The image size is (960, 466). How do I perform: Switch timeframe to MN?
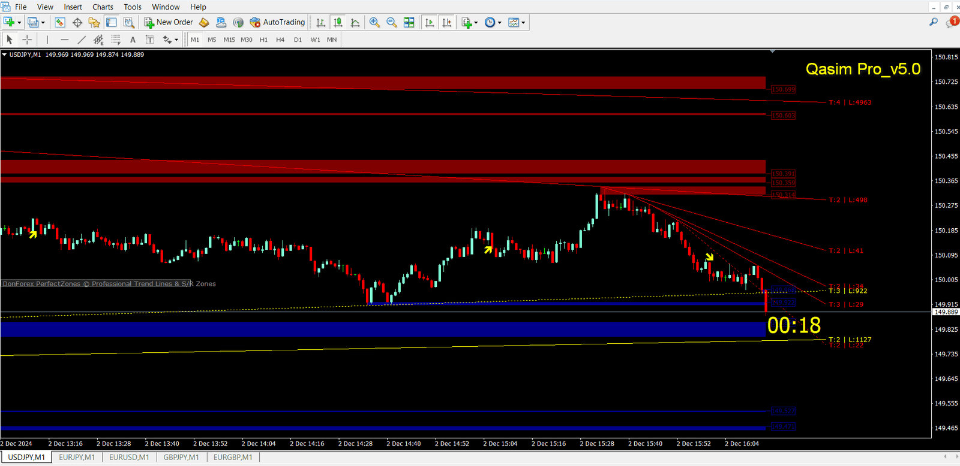pyautogui.click(x=332, y=40)
